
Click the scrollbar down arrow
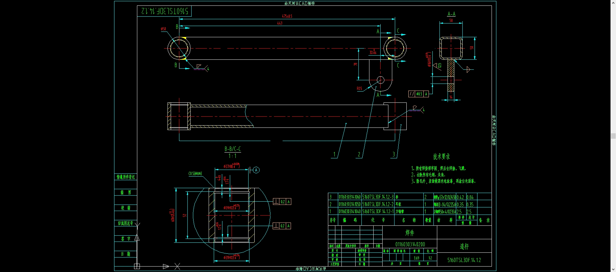[x=613, y=269]
